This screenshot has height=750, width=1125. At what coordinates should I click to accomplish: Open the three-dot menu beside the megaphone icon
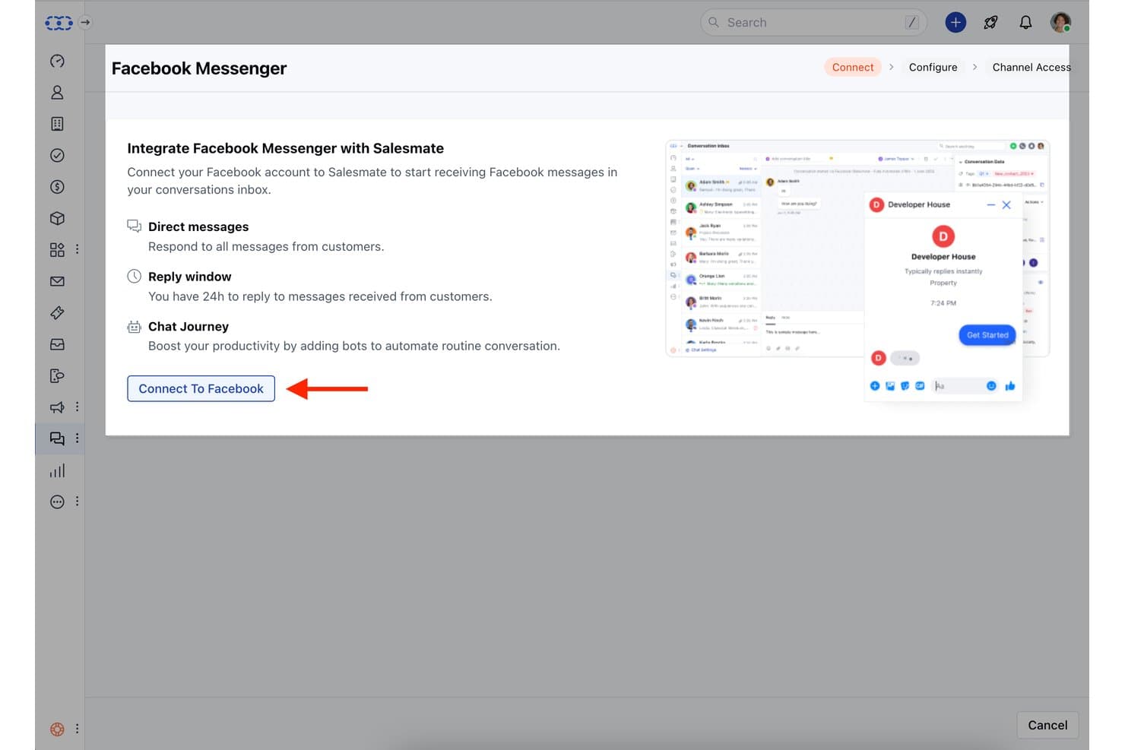coord(77,407)
